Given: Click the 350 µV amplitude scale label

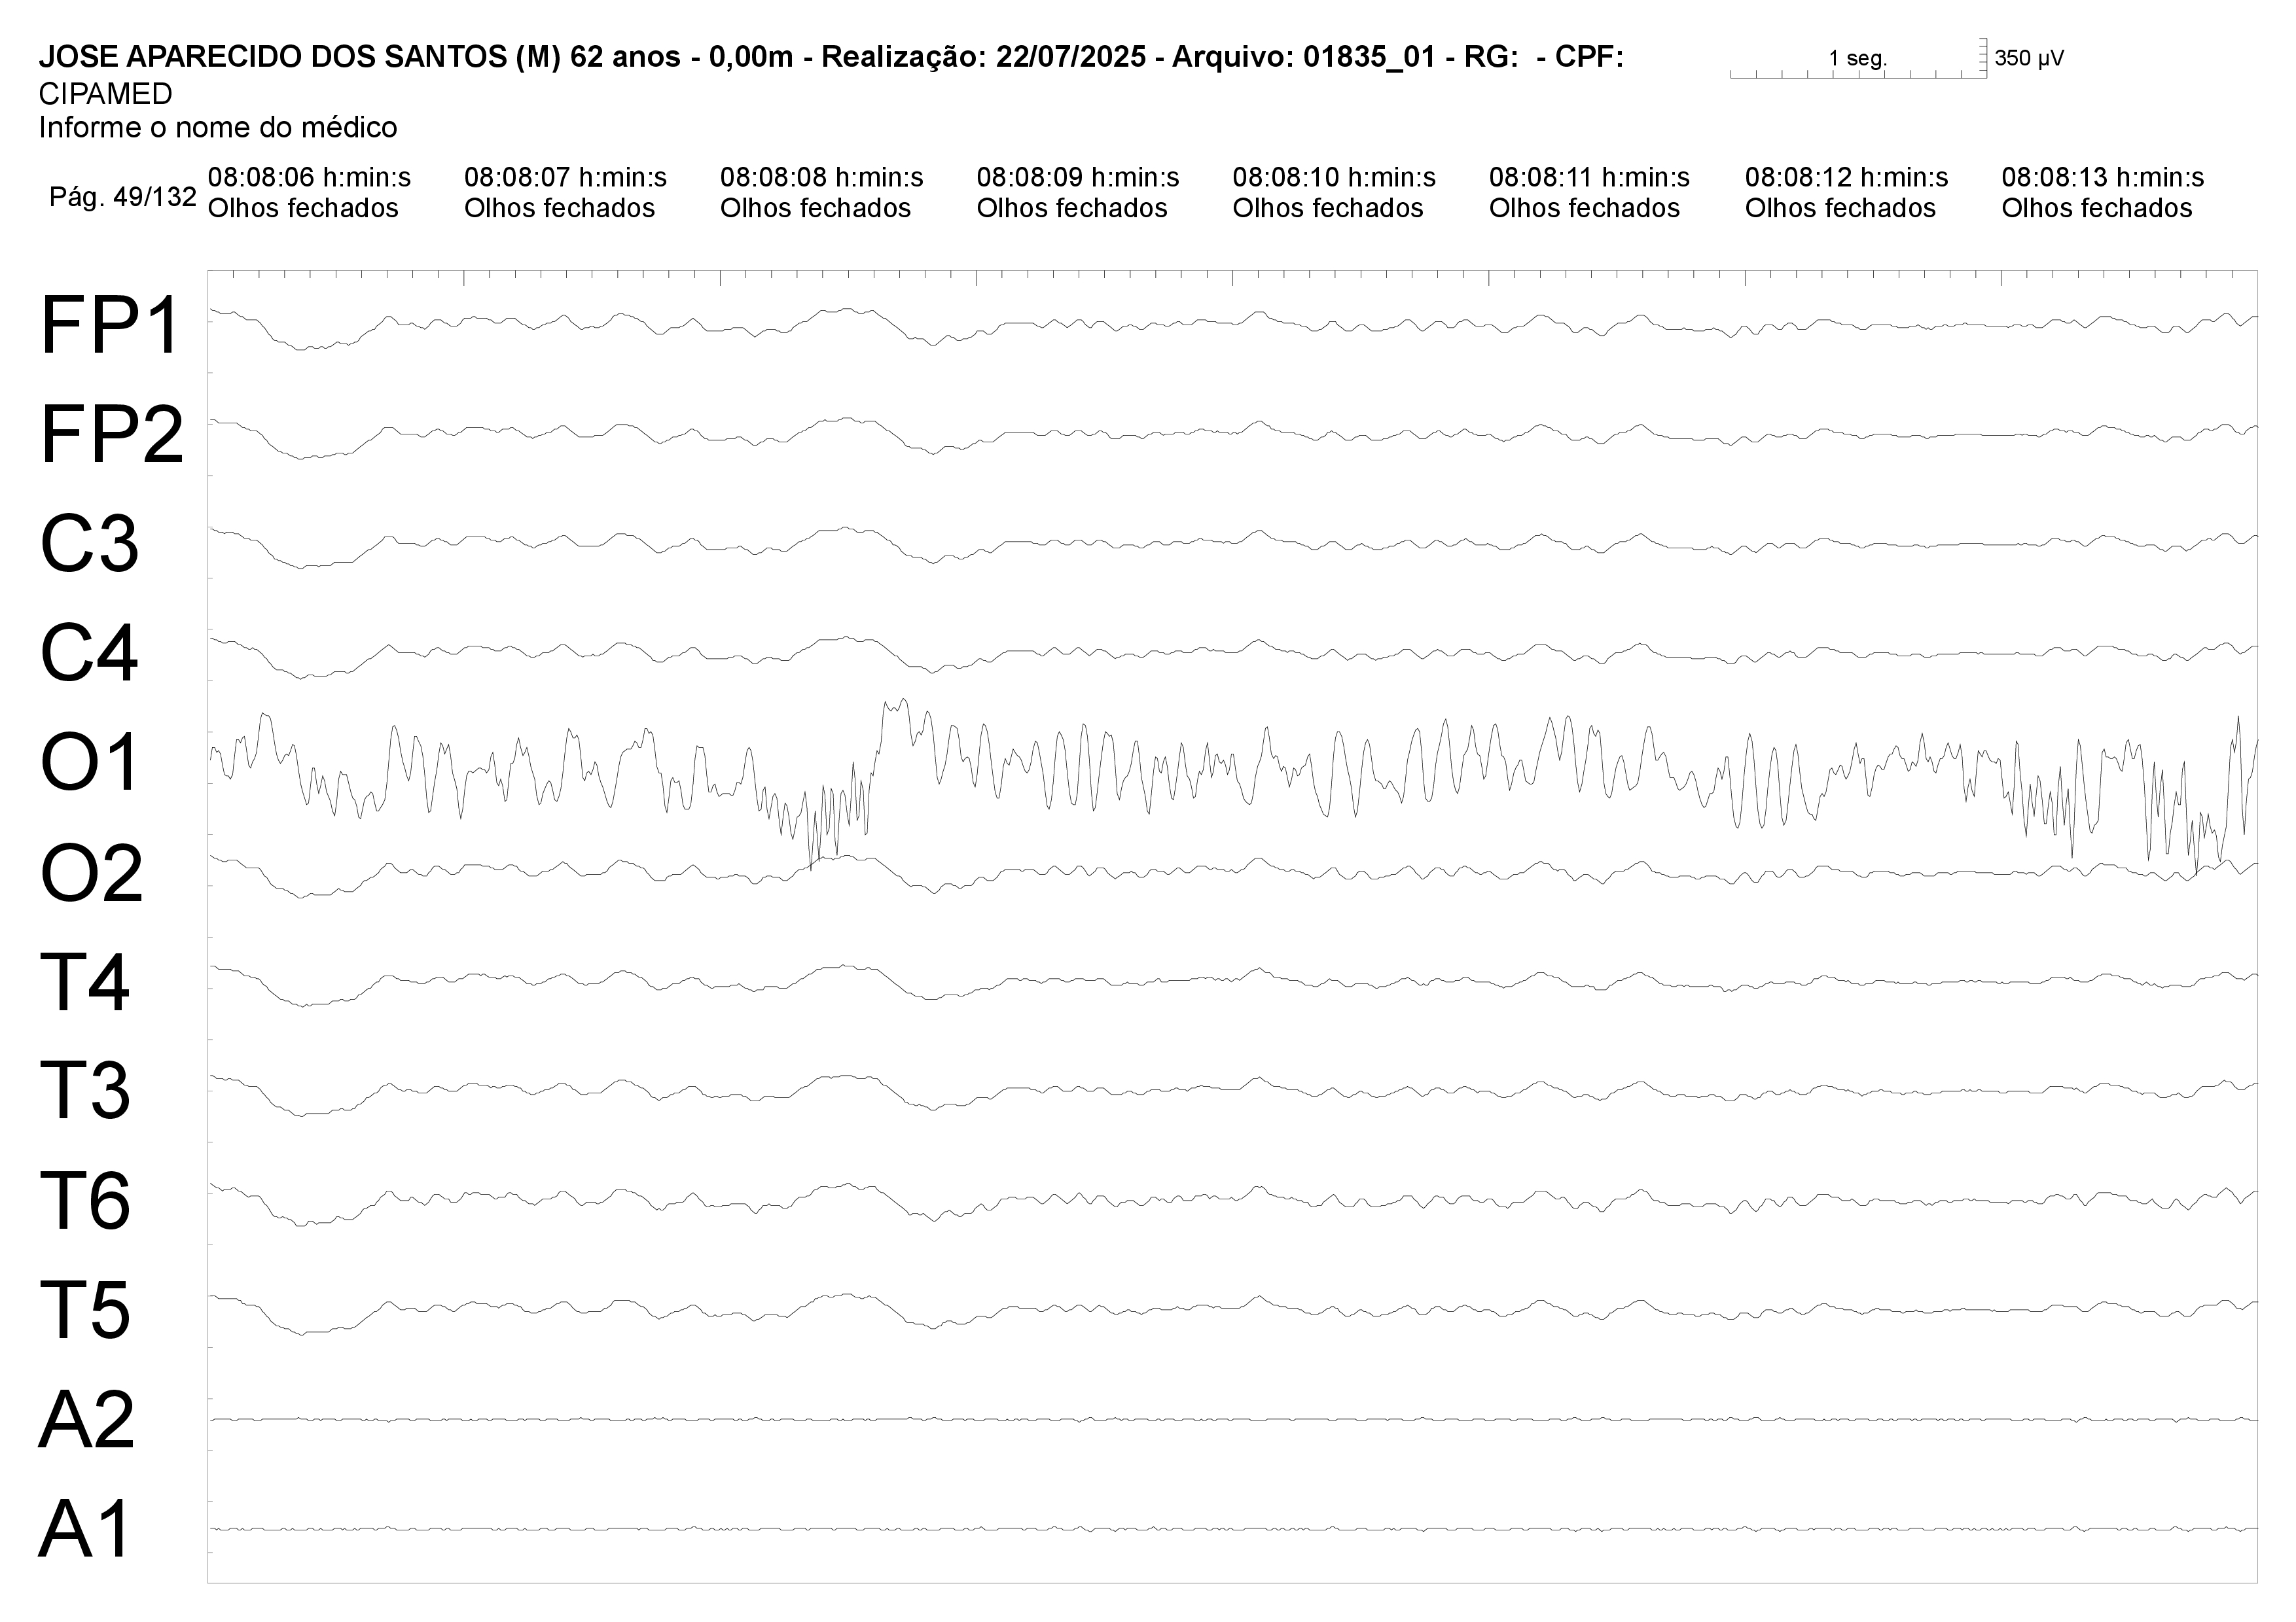Looking at the screenshot, I should pos(2029,58).
